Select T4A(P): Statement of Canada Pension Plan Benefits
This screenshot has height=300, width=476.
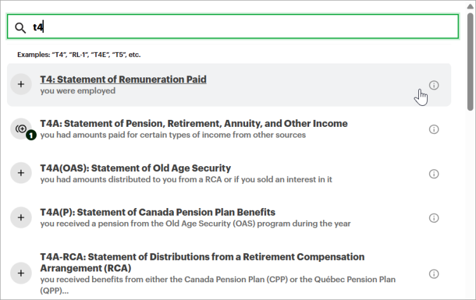coord(157,212)
